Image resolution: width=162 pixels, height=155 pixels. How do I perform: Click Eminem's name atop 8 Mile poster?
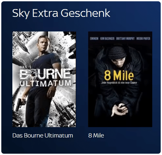click(x=94, y=39)
